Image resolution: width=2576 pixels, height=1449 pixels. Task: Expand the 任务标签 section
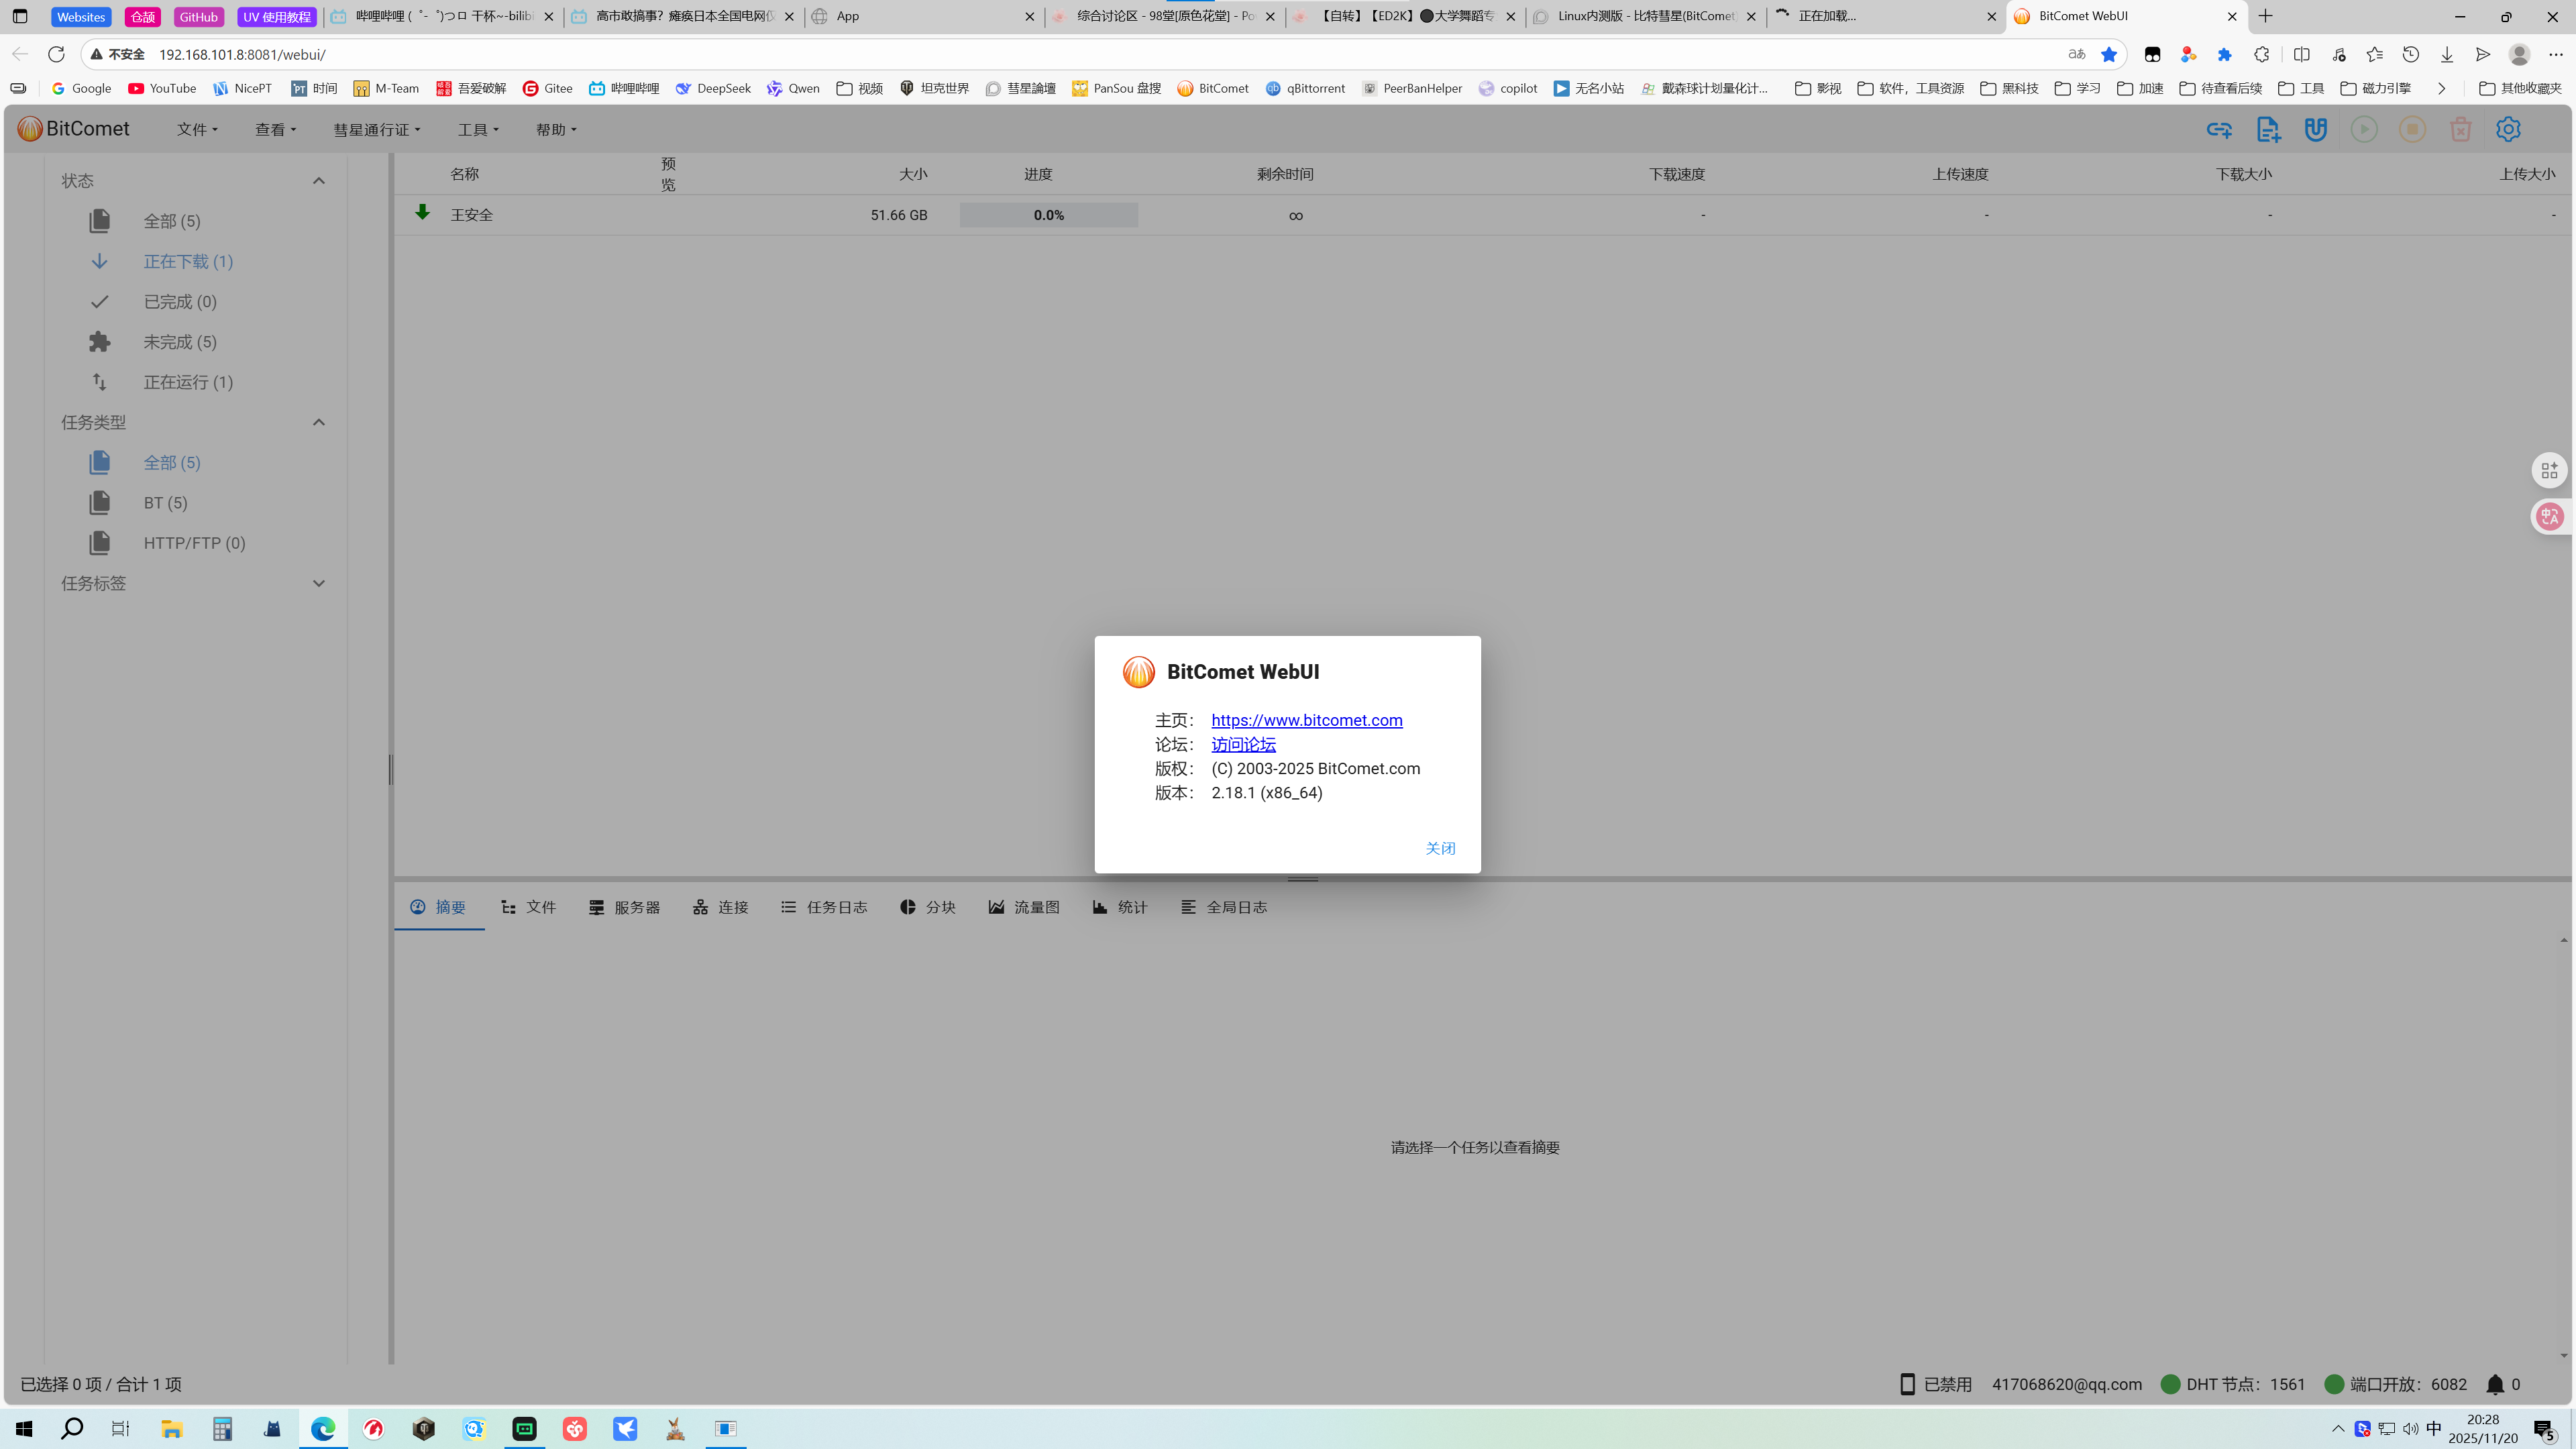coord(319,583)
